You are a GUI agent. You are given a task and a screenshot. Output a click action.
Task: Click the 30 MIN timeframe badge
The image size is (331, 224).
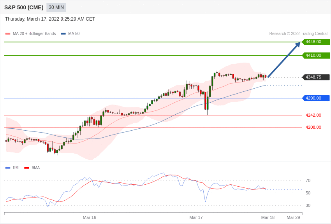click(56, 7)
